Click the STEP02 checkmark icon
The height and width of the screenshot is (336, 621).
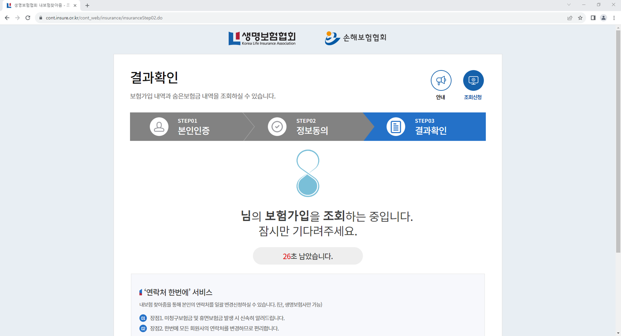click(277, 126)
